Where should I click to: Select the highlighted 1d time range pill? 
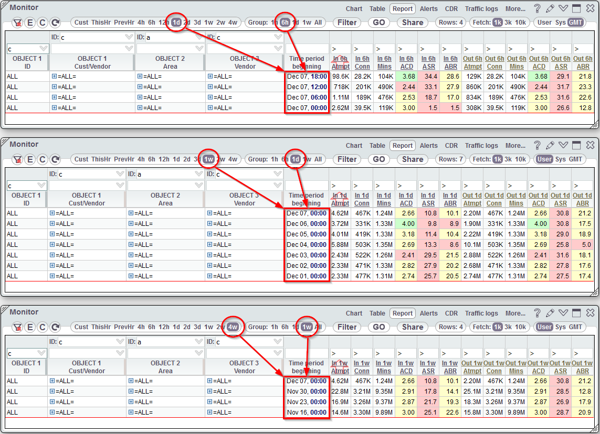177,23
